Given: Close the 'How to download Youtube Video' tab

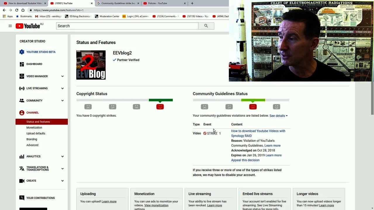Looking at the screenshot, I should tap(45, 3).
